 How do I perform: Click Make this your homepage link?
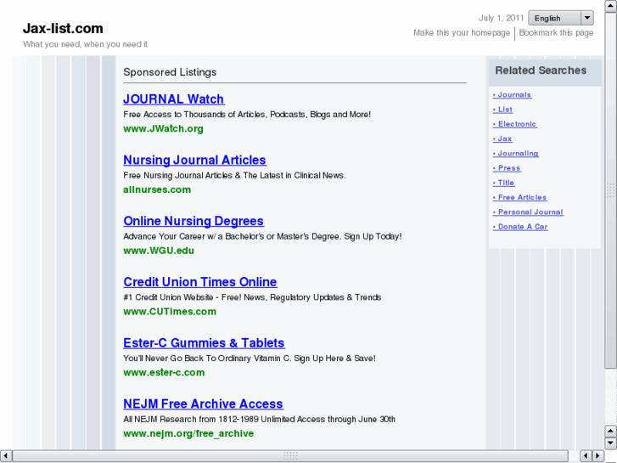pyautogui.click(x=462, y=33)
